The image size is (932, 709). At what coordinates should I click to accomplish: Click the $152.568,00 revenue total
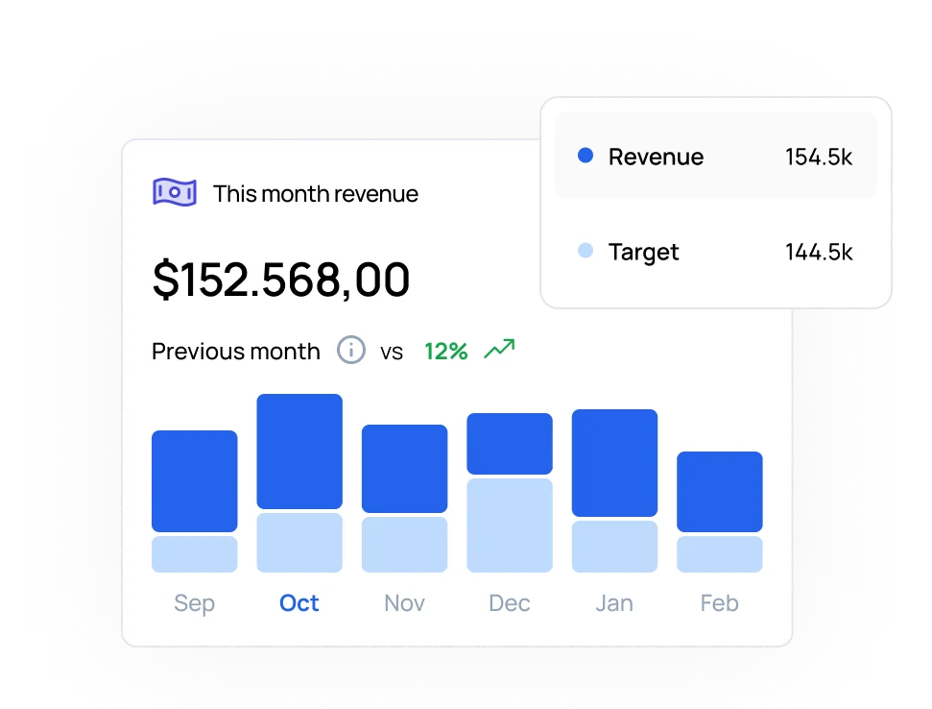click(x=281, y=280)
